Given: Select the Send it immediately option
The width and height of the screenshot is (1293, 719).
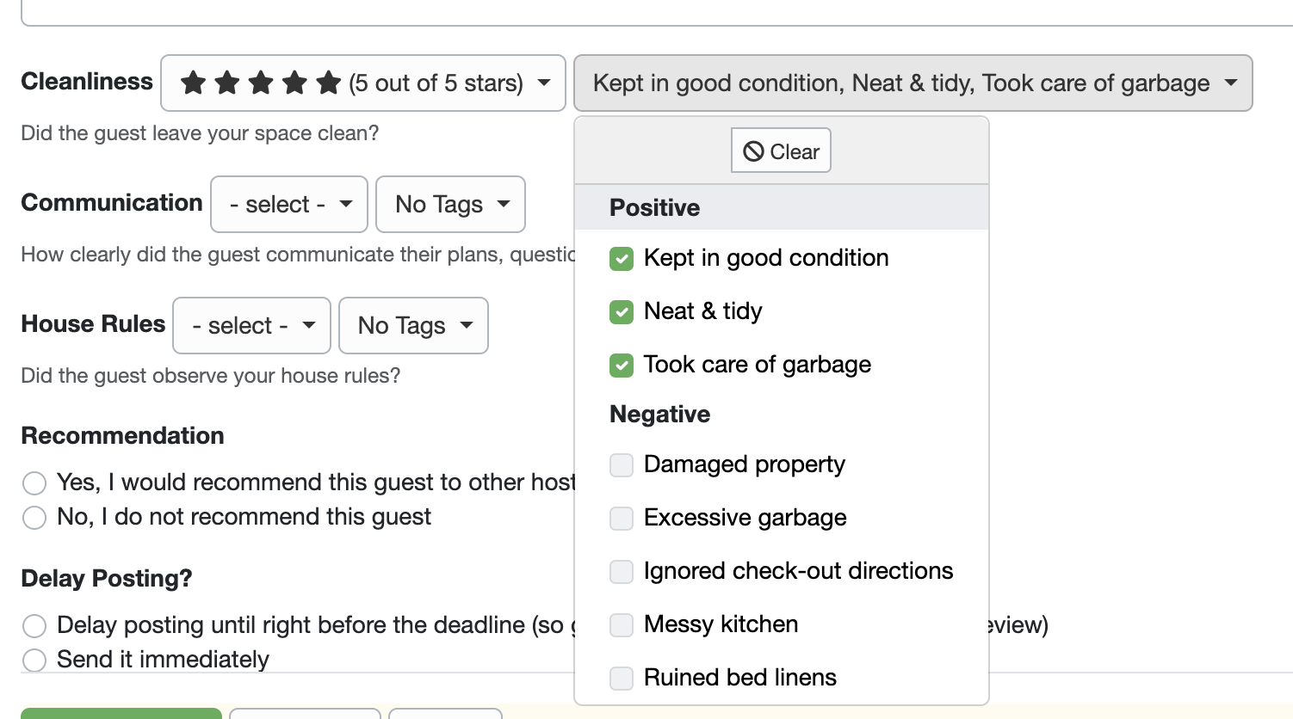Looking at the screenshot, I should tap(34, 660).
